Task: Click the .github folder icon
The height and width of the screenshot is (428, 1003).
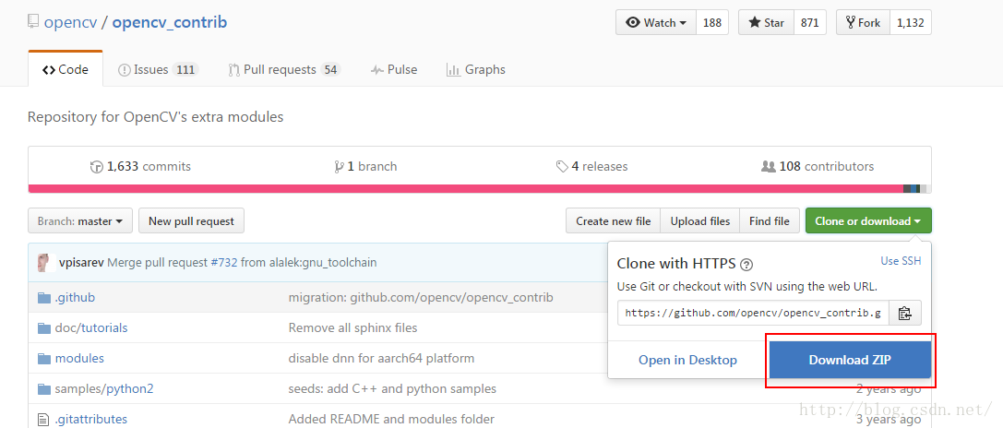Action: pyautogui.click(x=43, y=298)
